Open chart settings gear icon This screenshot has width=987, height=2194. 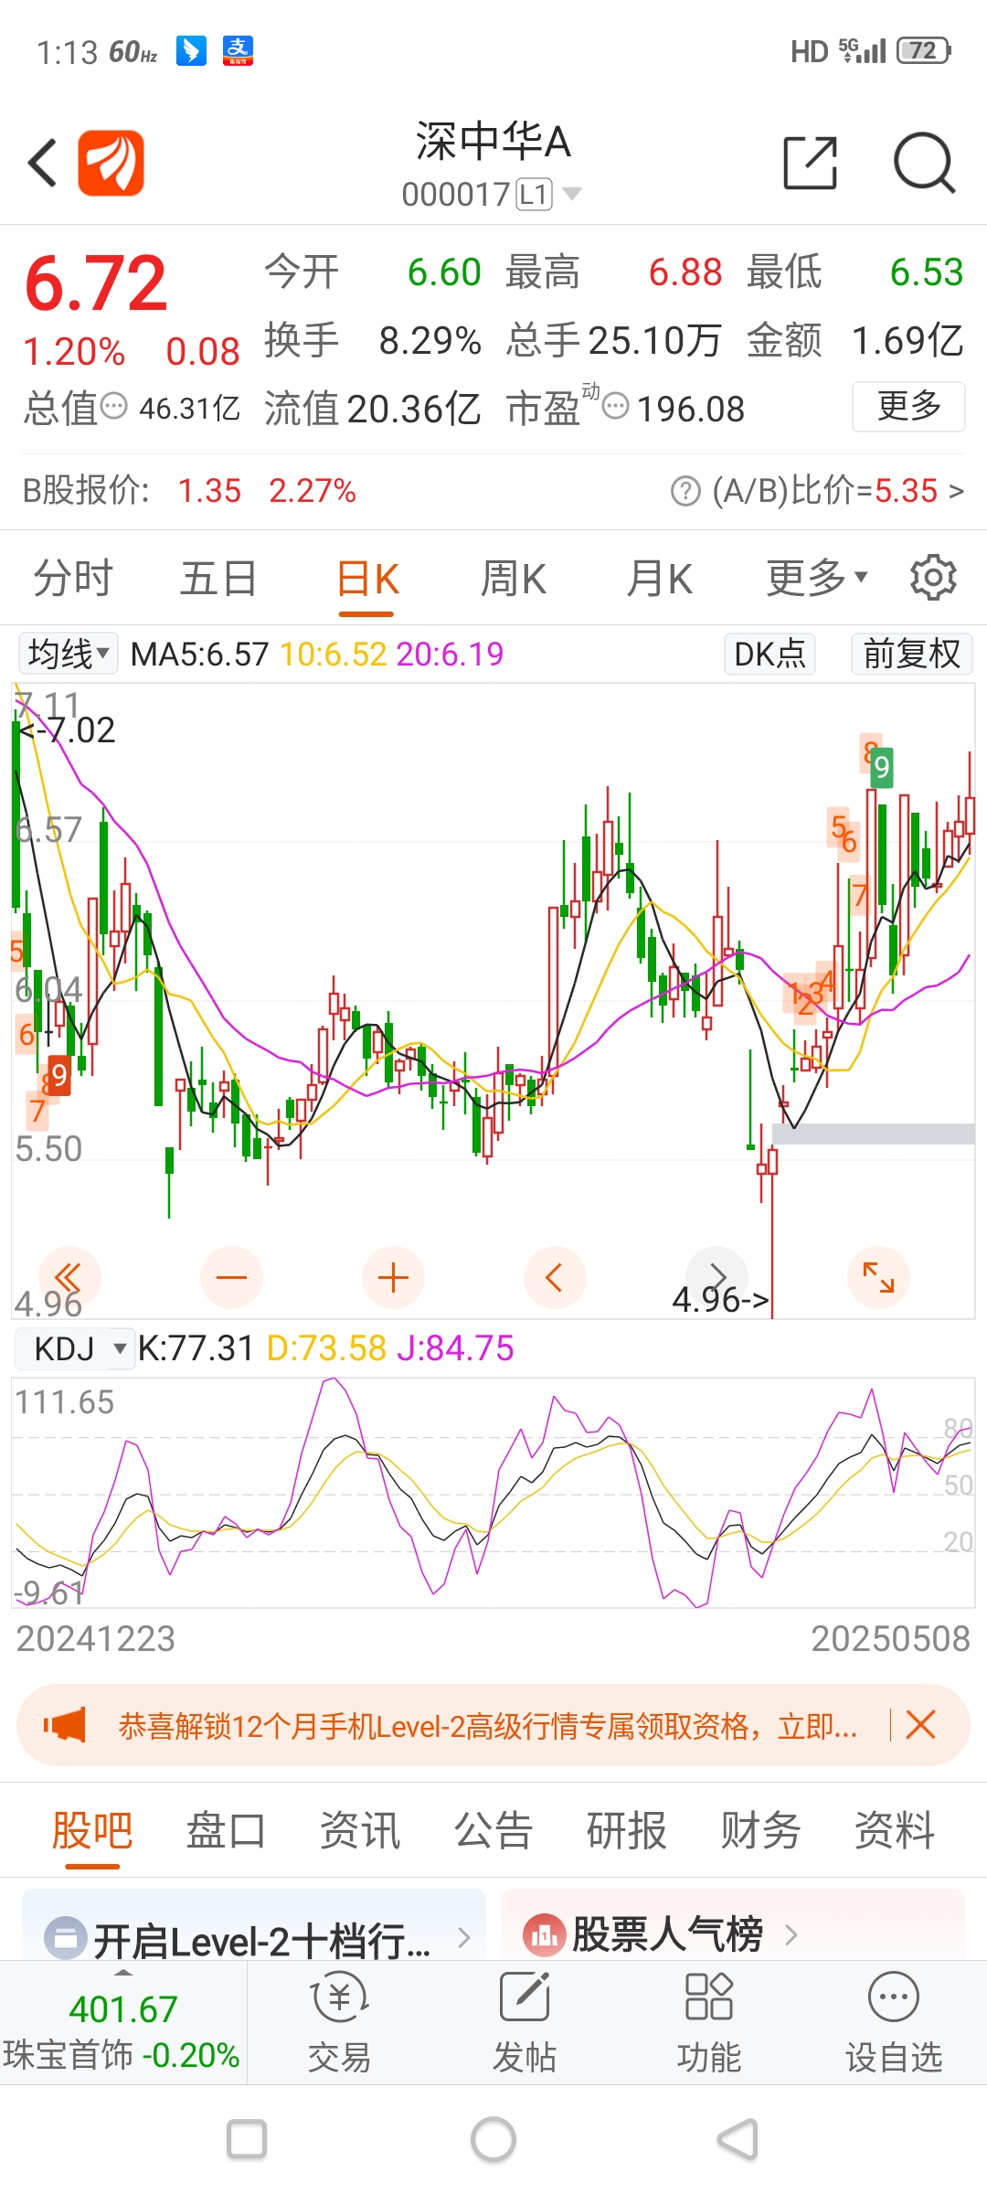point(933,578)
